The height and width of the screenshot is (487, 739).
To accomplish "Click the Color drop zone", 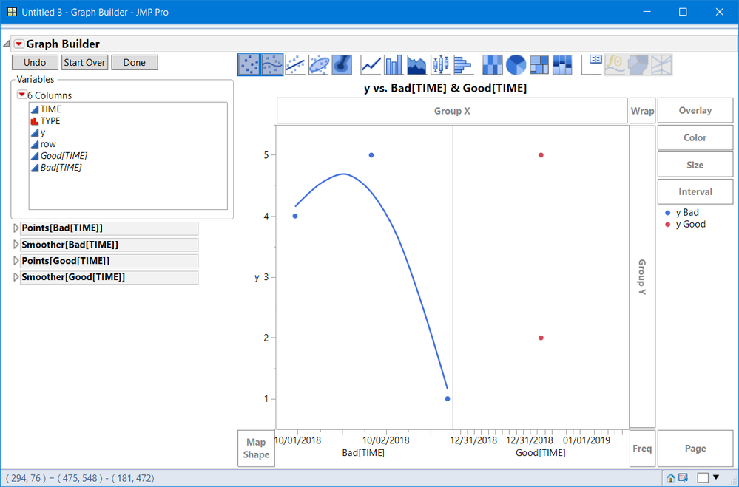I will (x=695, y=137).
